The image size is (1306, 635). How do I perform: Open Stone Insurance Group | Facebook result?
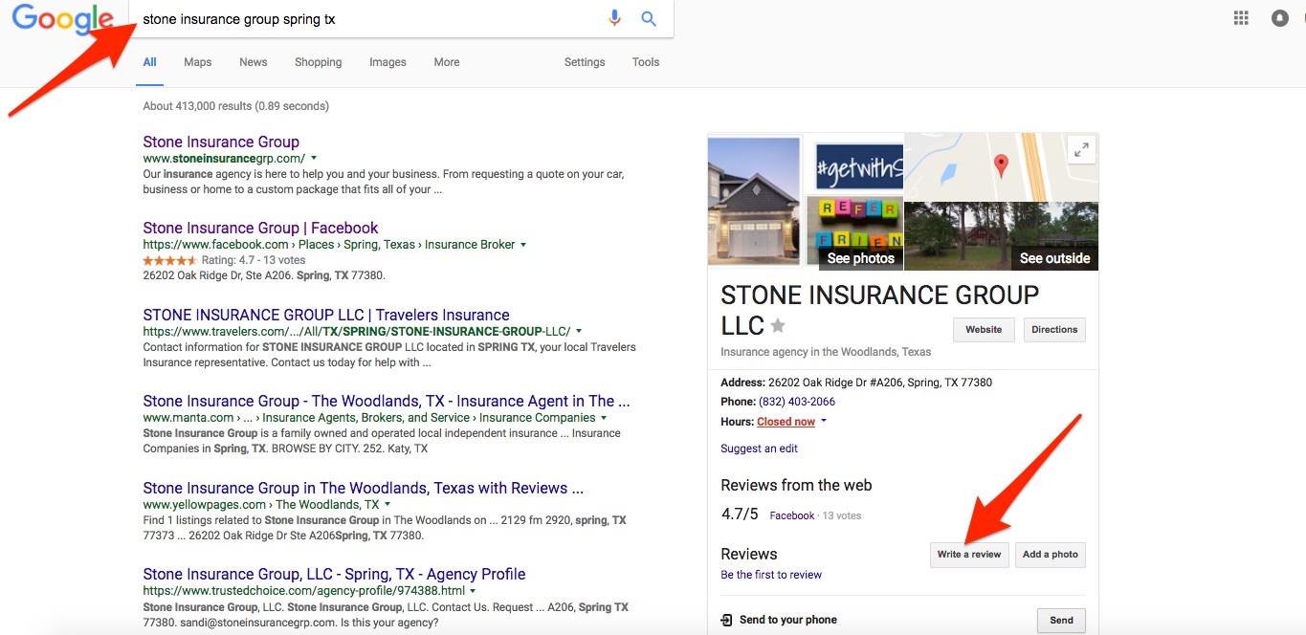point(260,228)
